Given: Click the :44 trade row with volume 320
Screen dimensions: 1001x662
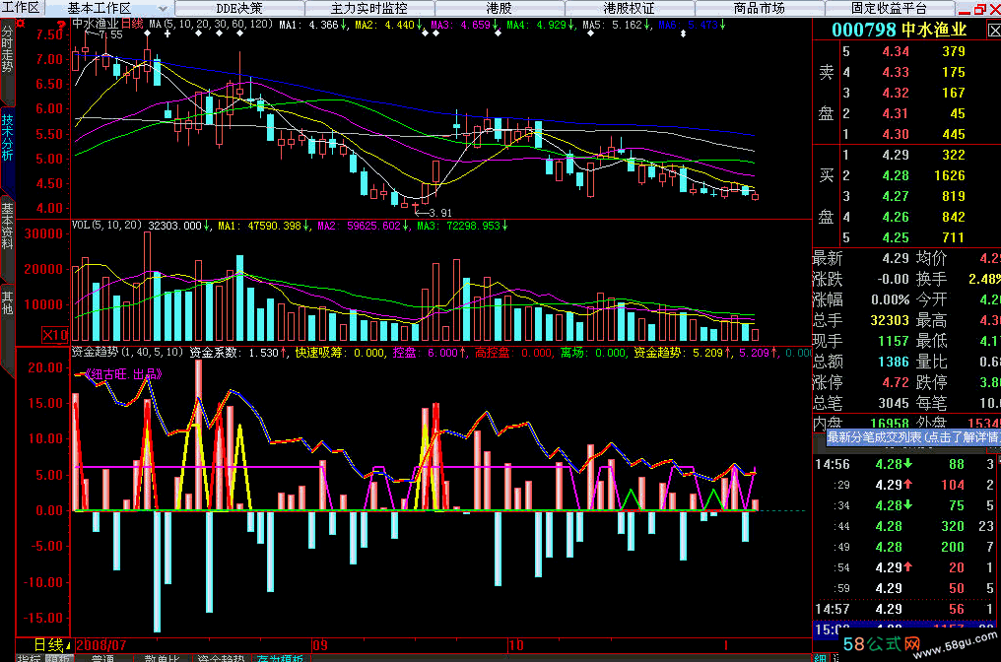Looking at the screenshot, I should 906,526.
